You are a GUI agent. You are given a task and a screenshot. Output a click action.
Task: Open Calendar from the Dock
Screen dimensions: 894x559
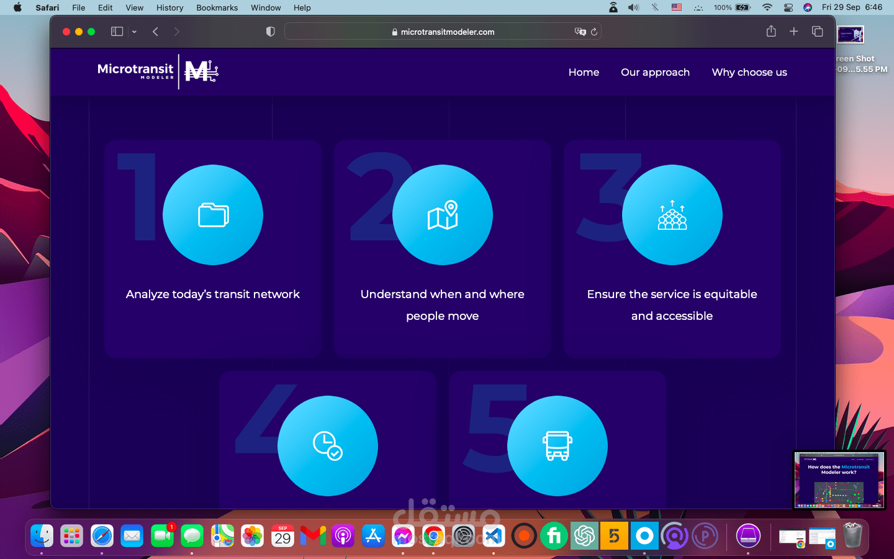[x=282, y=535]
